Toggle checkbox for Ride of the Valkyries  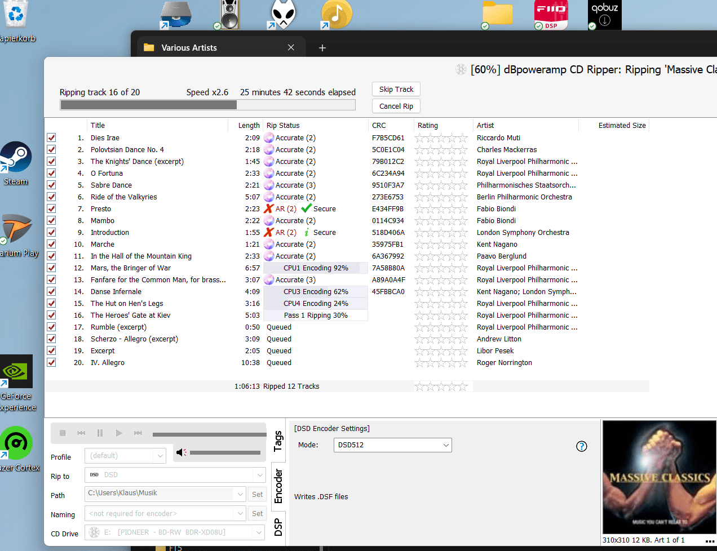click(x=51, y=197)
